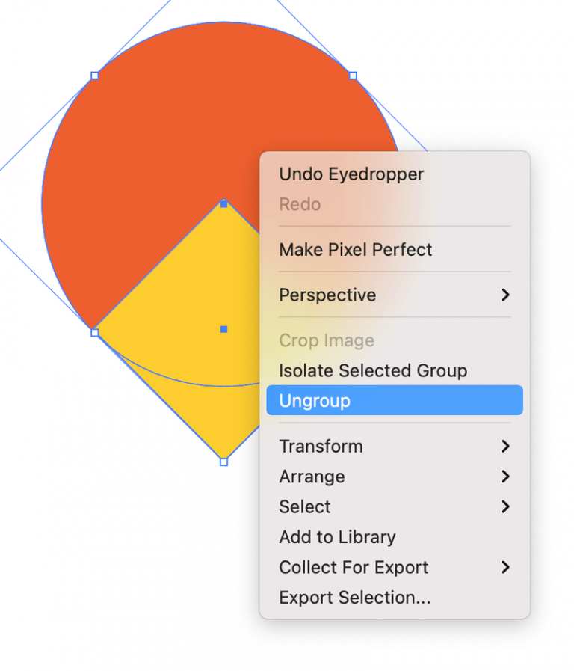Select "Isolate Selected Group"
This screenshot has width=574, height=671.
(x=374, y=370)
